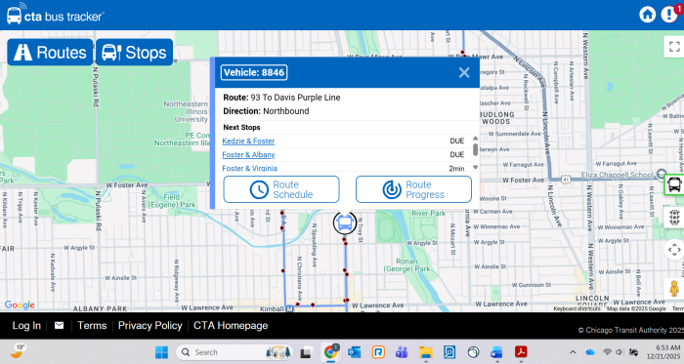
Task: Open the service alerts exclamation icon
Action: coord(669,15)
